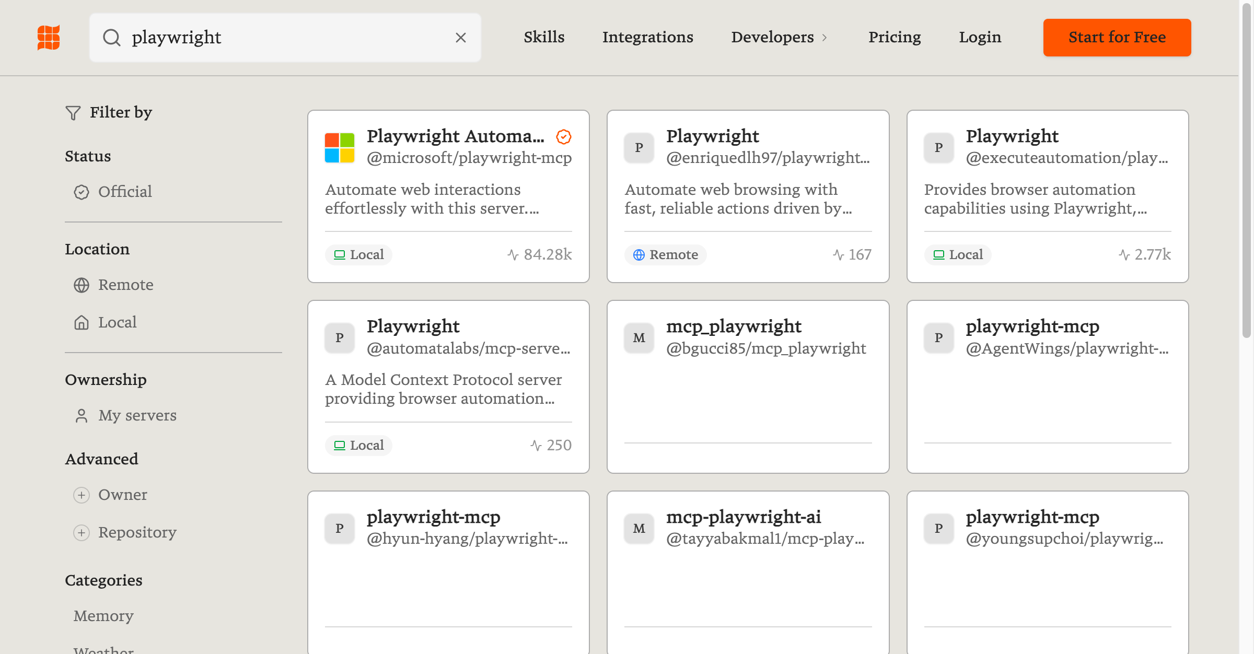Open the Developers dropdown menu
This screenshot has height=654, width=1254.
[x=779, y=38]
